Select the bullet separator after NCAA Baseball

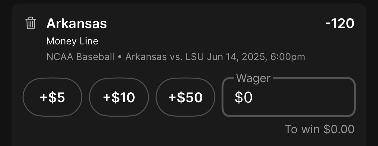[x=120, y=57]
